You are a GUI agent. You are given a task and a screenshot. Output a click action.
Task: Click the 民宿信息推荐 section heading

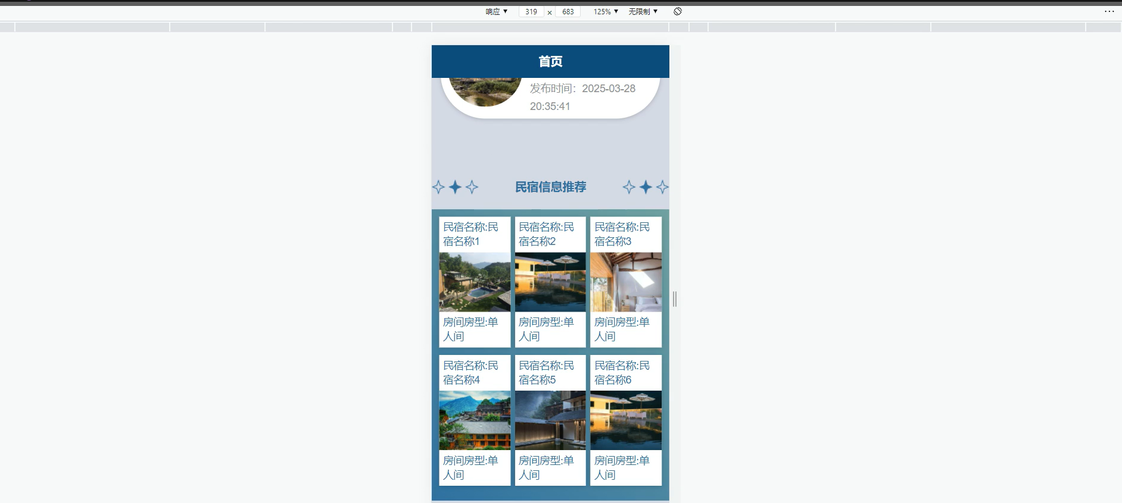(550, 187)
